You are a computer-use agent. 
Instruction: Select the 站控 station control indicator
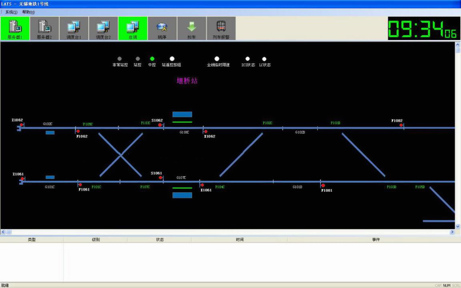coord(138,59)
